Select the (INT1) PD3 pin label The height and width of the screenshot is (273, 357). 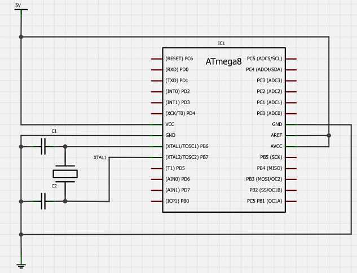pyautogui.click(x=177, y=102)
